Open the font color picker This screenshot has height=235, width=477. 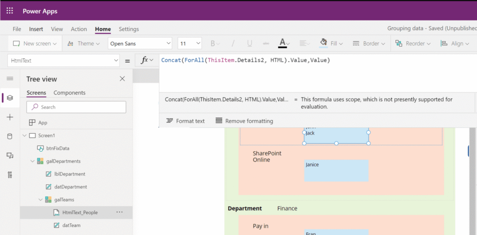coord(284,43)
